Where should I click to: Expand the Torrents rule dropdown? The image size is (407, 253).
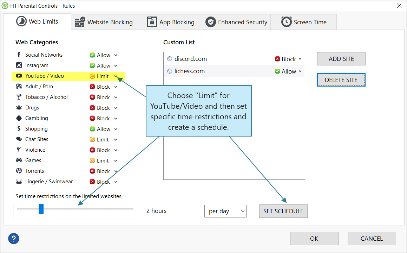(x=116, y=171)
